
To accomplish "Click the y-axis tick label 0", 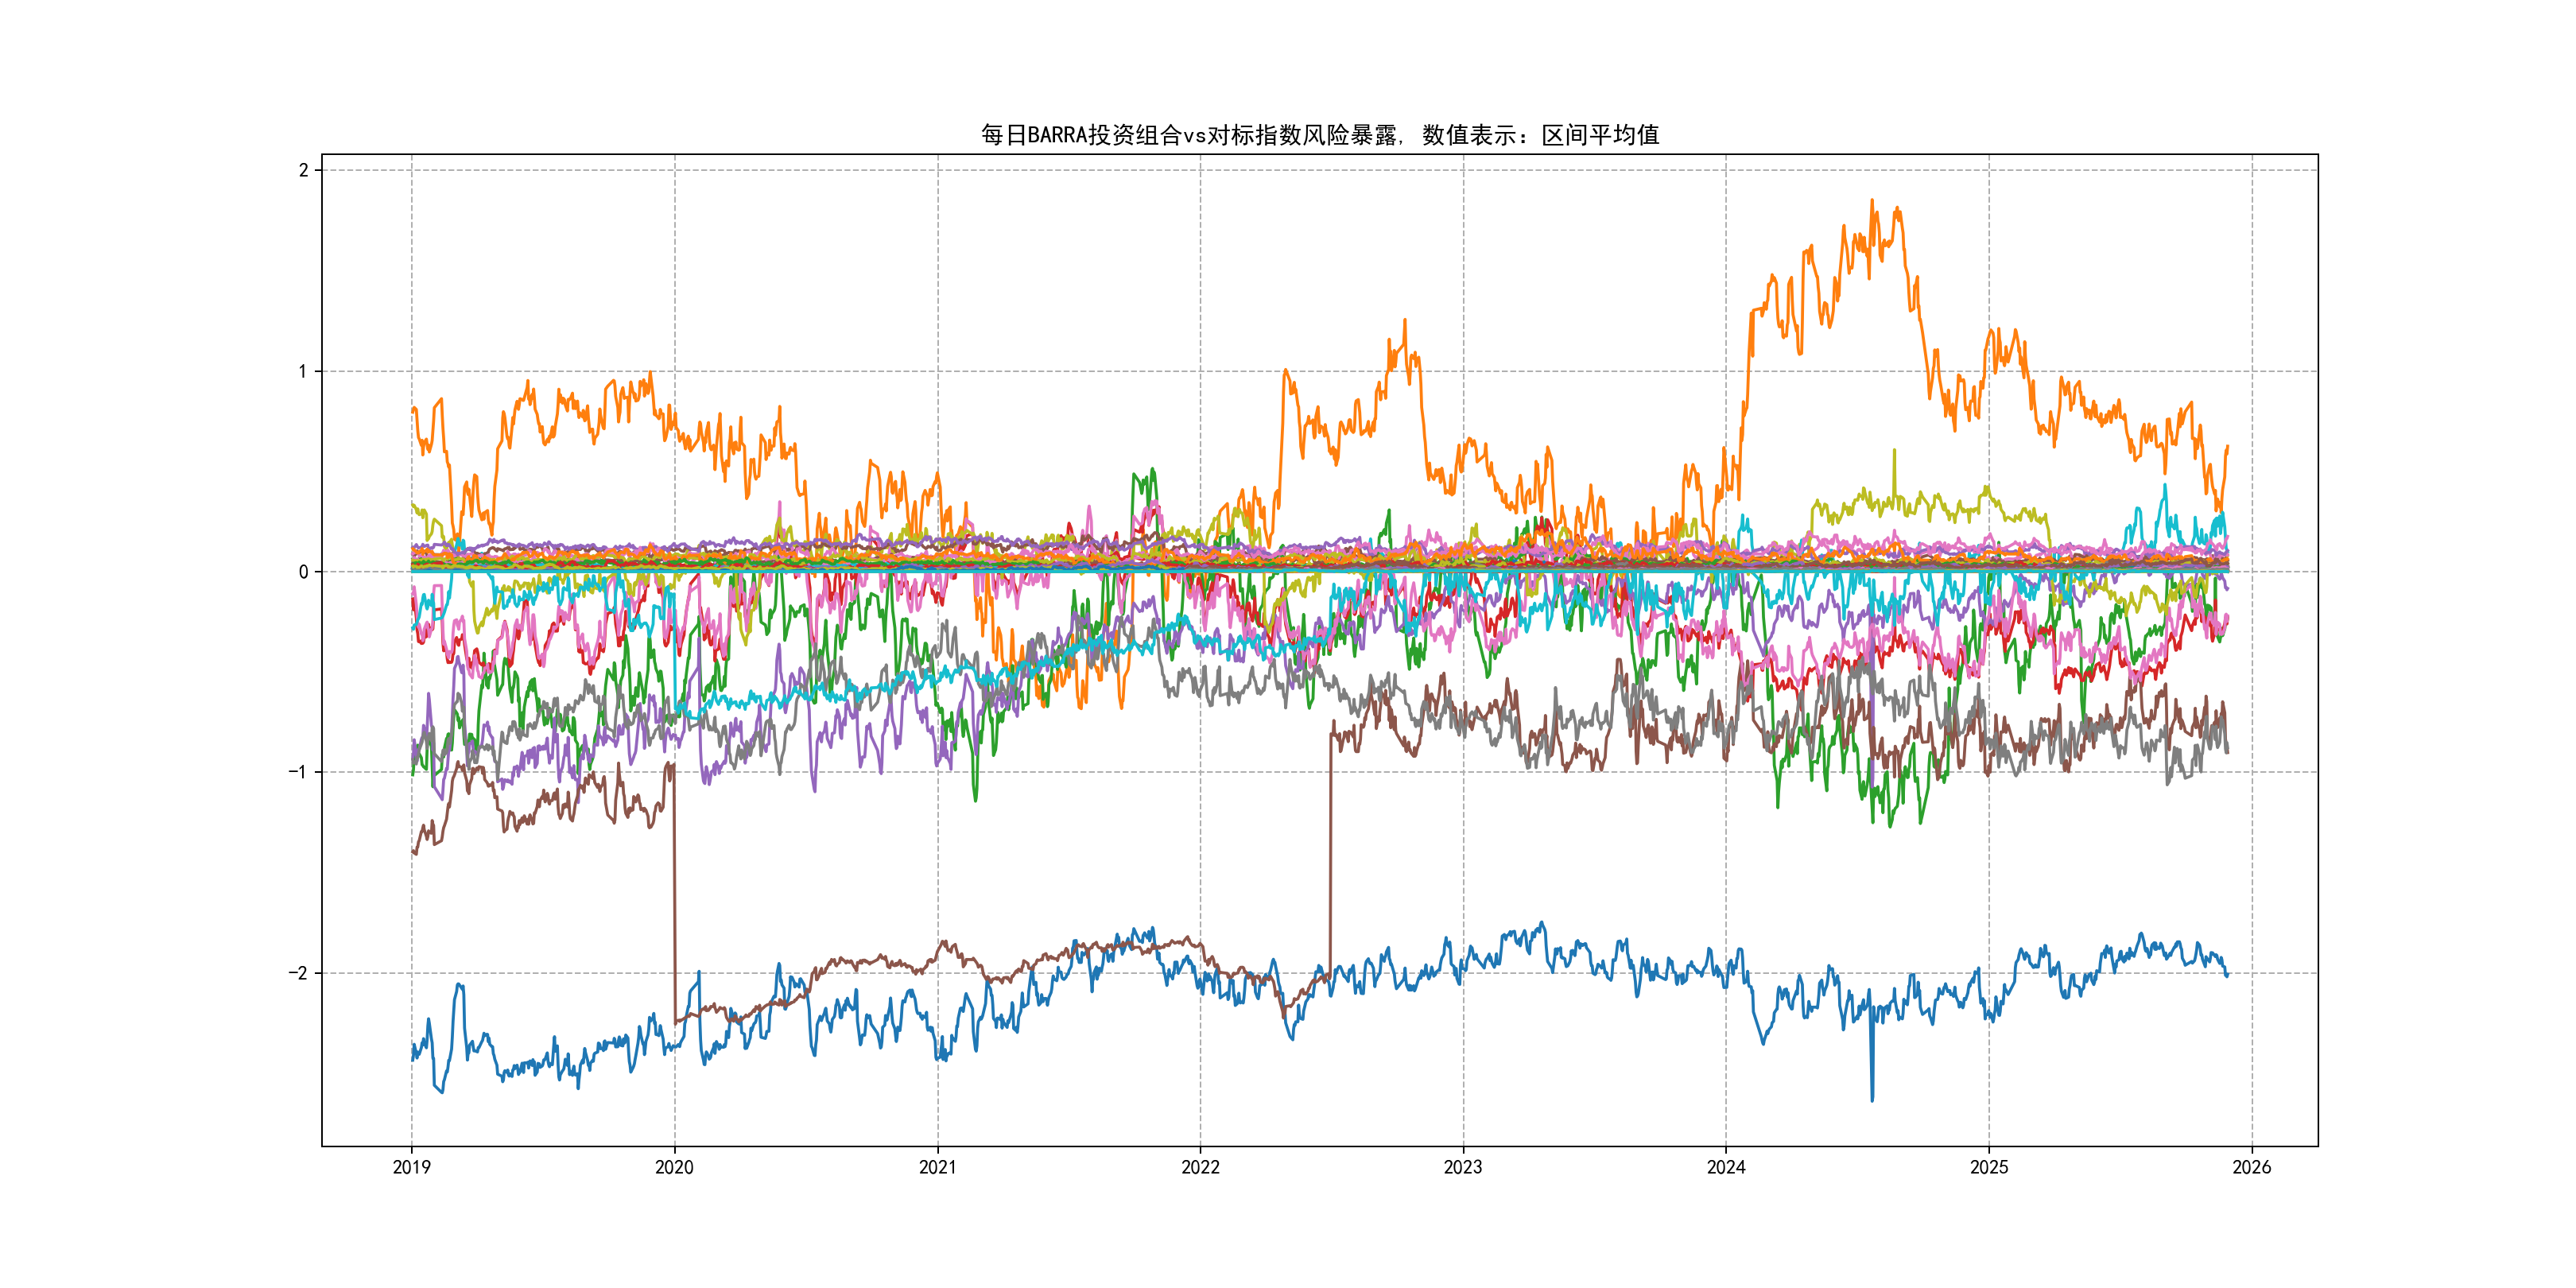I will [x=303, y=572].
